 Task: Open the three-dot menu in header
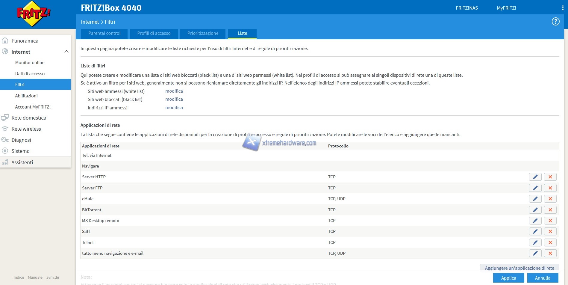563,8
